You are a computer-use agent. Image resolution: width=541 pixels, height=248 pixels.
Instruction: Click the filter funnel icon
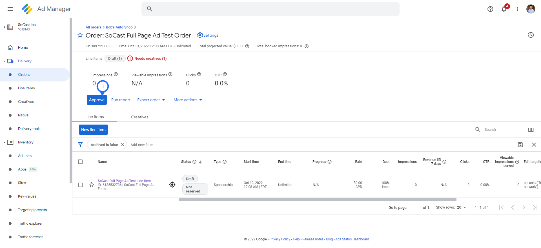click(x=80, y=145)
